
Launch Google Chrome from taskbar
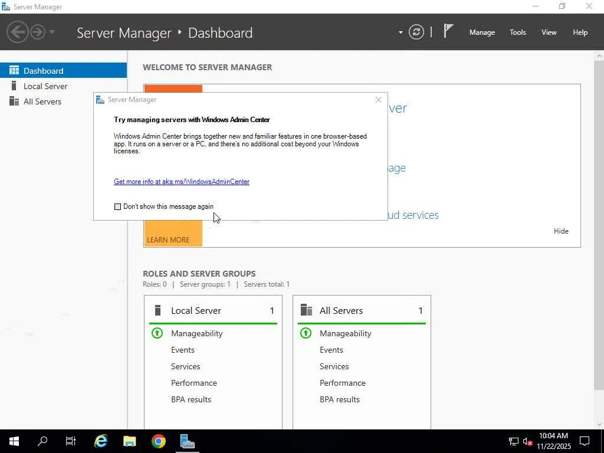tap(158, 441)
